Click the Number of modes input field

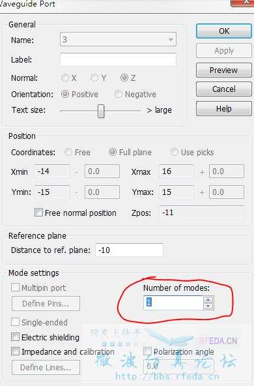pyautogui.click(x=174, y=303)
